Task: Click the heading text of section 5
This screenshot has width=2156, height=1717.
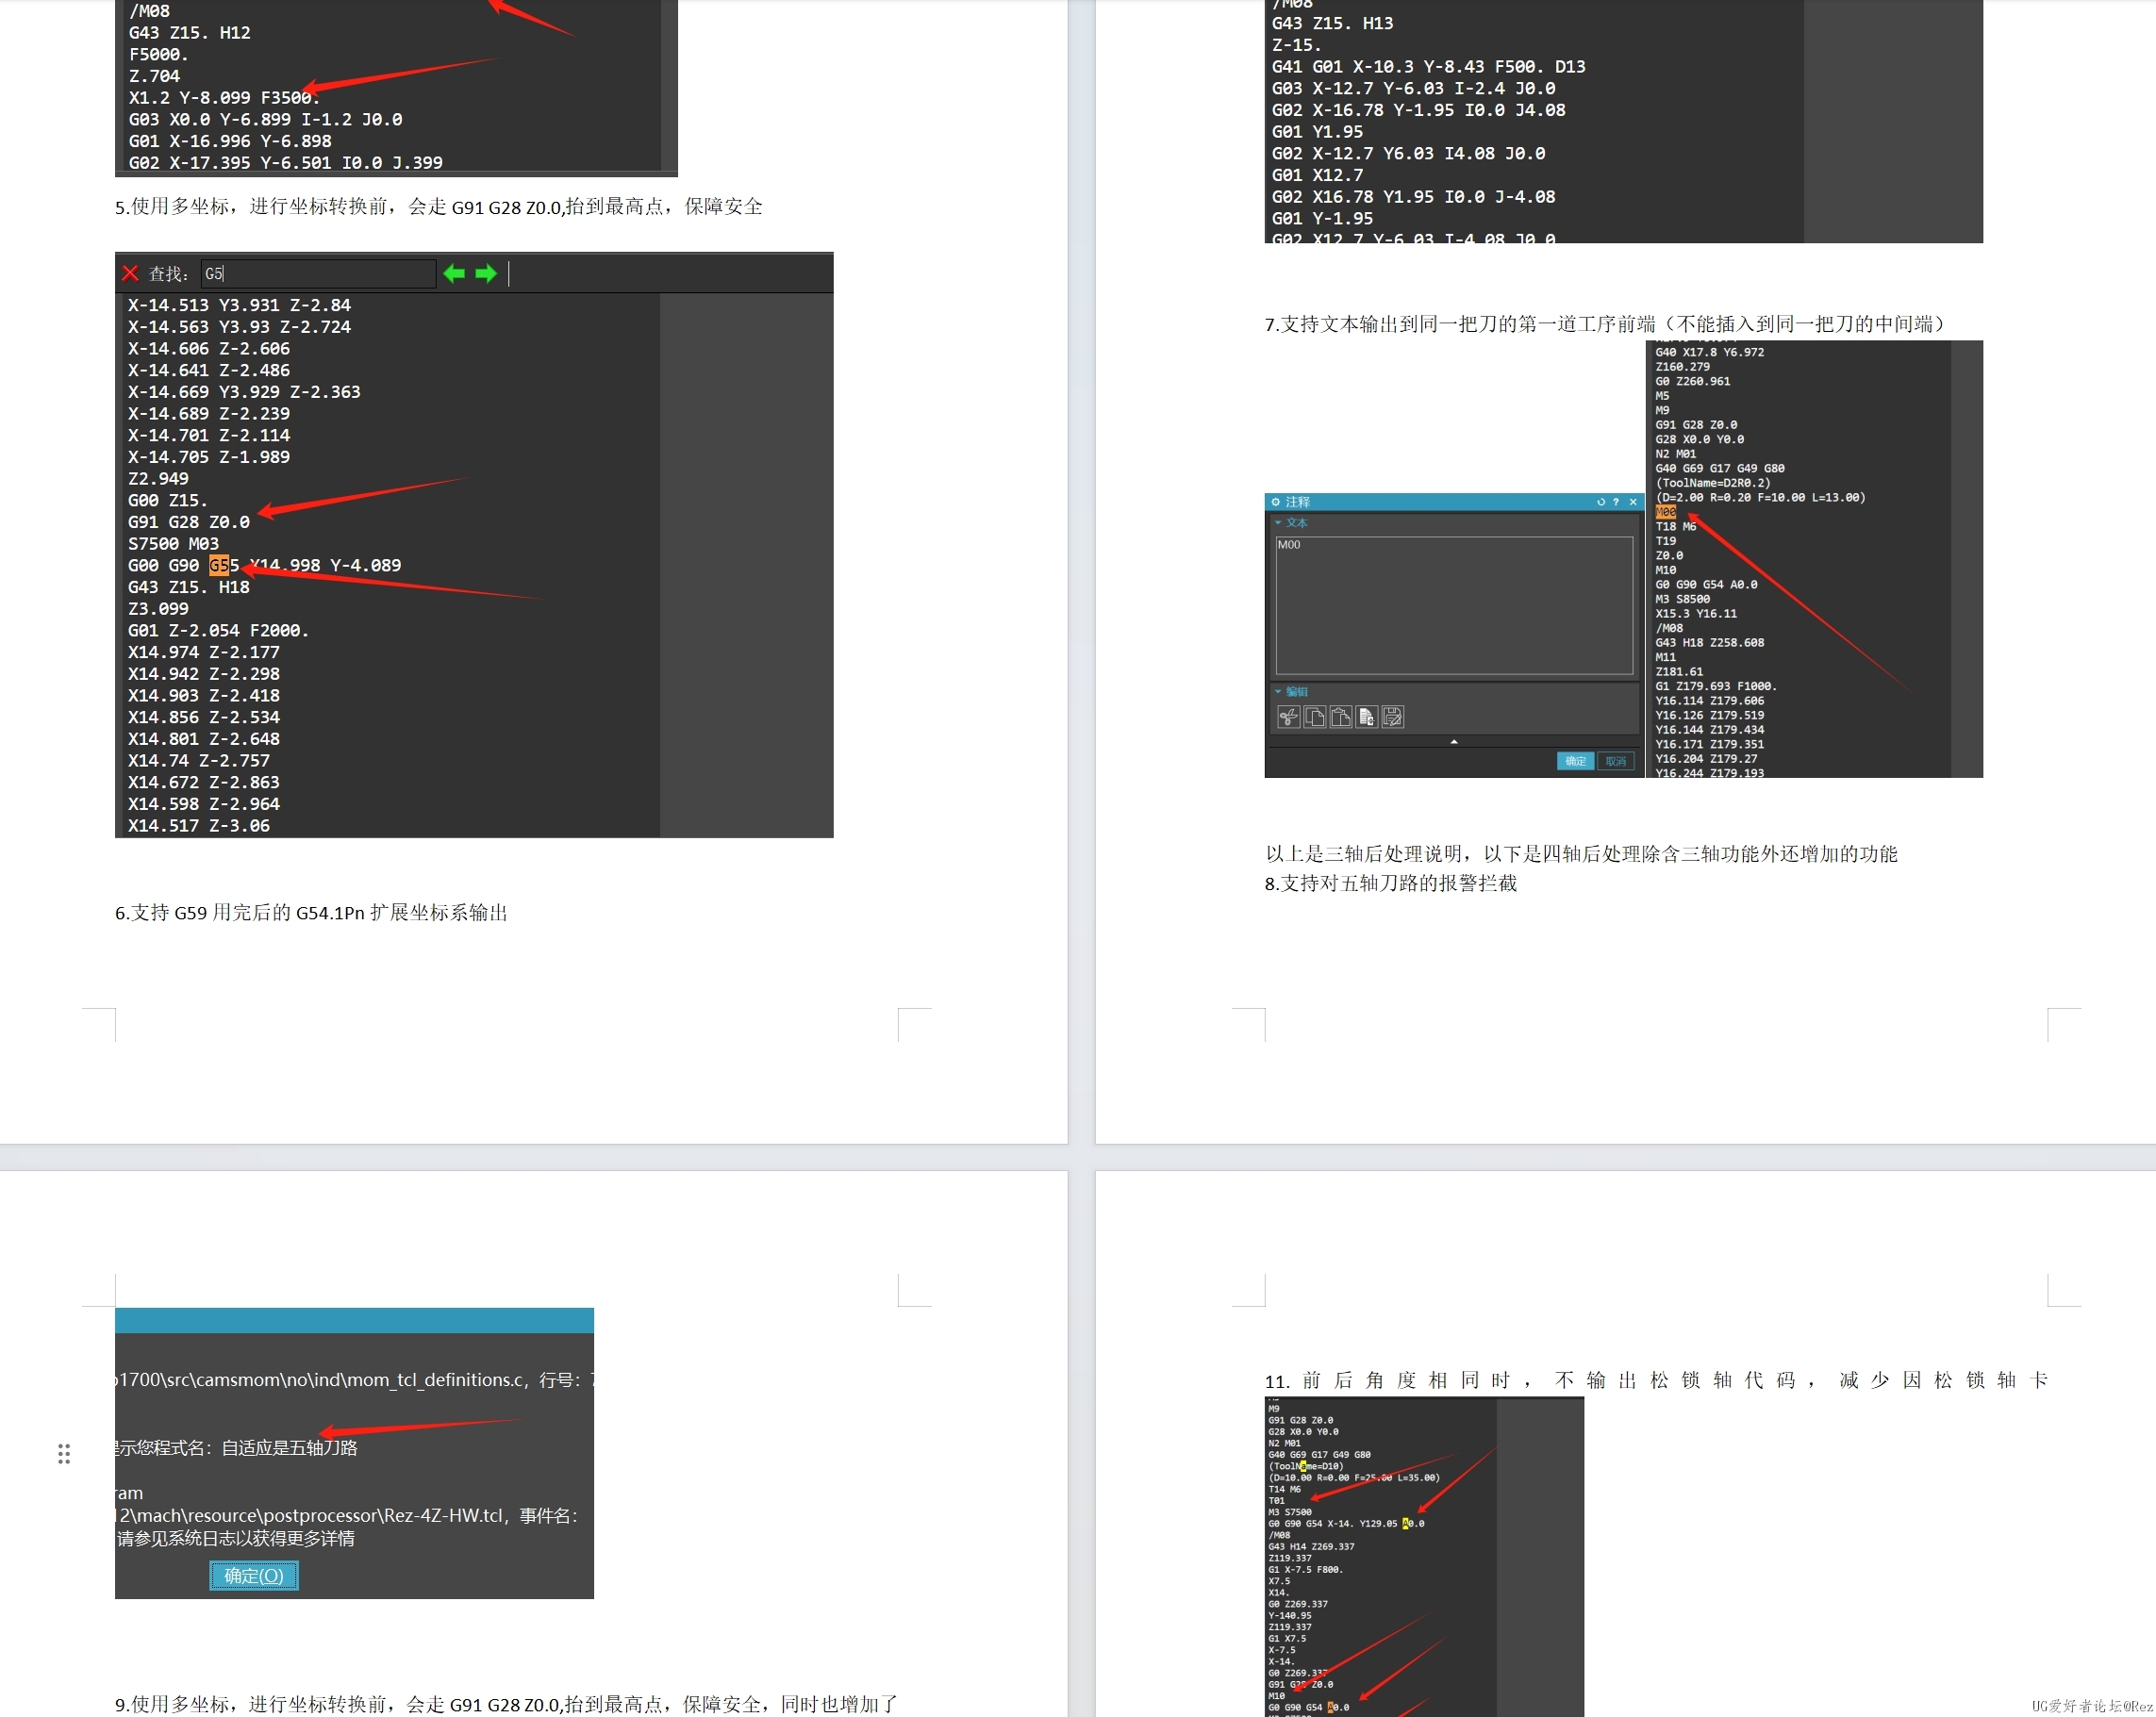Action: point(439,207)
